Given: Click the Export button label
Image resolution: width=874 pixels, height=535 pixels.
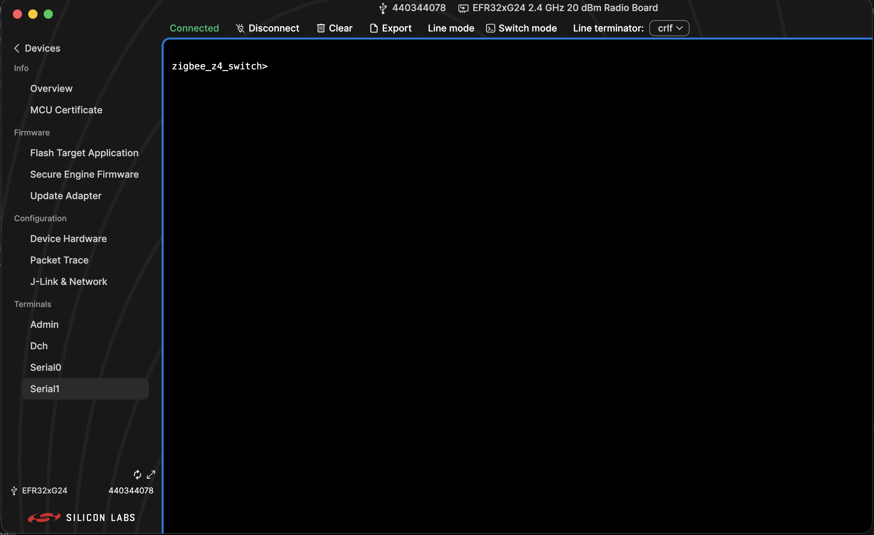Looking at the screenshot, I should 396,28.
